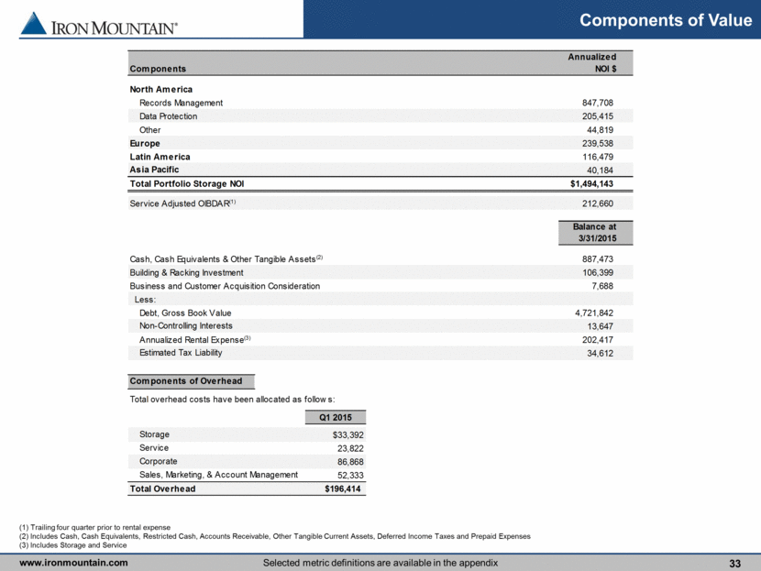Select the overhead allocation description sentence
Viewport: 761px width, 571px height.
(x=232, y=400)
